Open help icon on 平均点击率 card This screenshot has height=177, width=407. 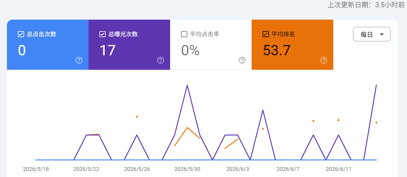(x=242, y=60)
